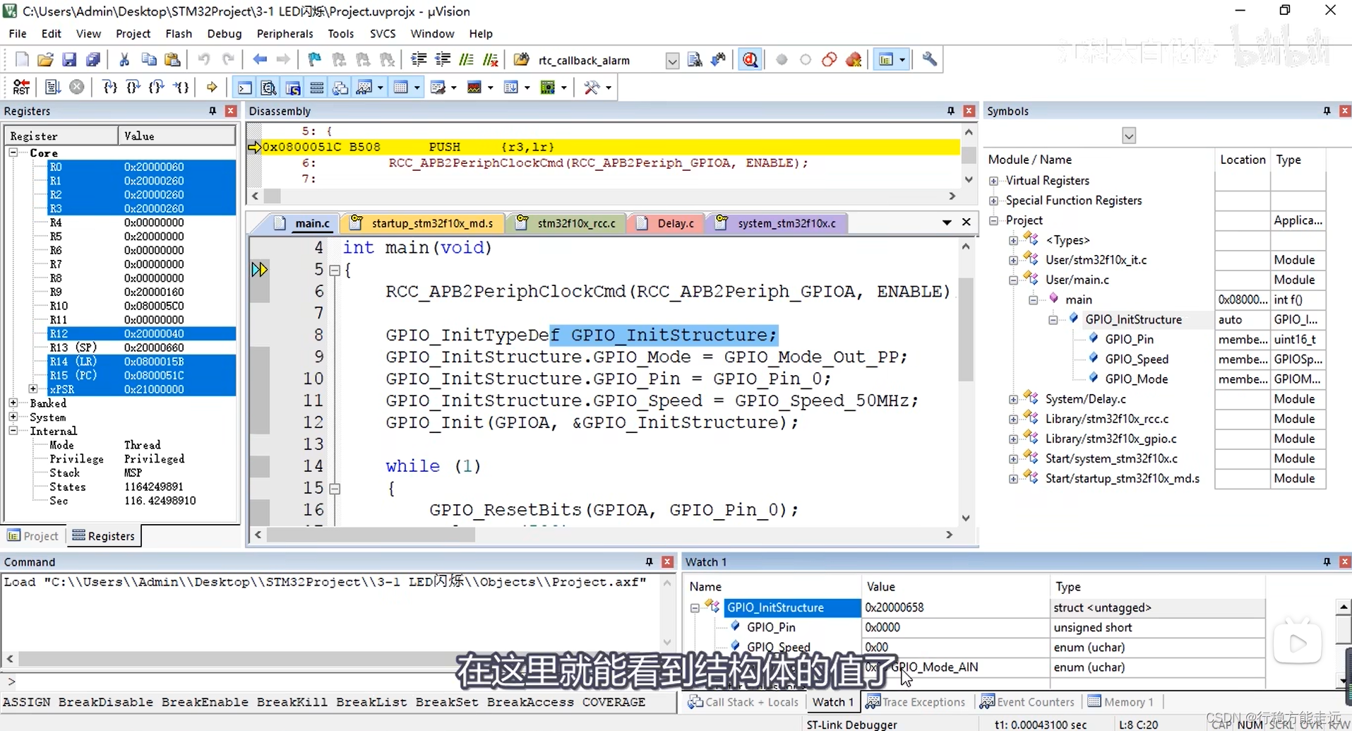1352x731 pixels.
Task: Open the Debug menu
Action: (x=224, y=33)
